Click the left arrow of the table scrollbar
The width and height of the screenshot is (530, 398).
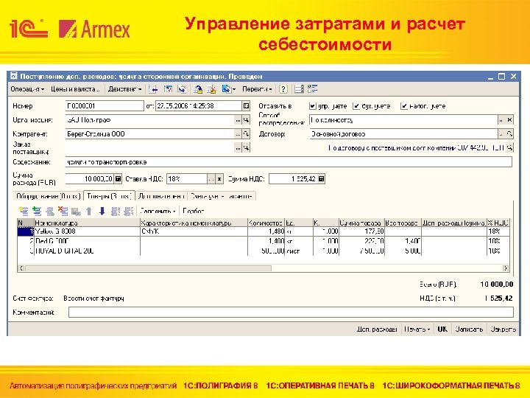[x=21, y=268]
